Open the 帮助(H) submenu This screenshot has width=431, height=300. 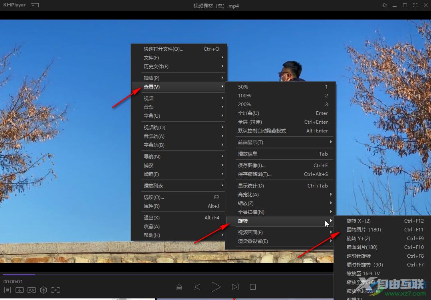pyautogui.click(x=178, y=235)
